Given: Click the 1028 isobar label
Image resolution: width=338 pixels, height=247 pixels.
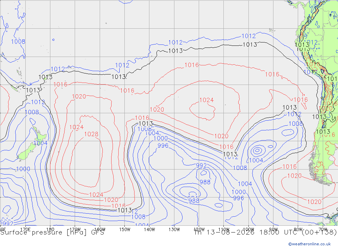Looking at the screenshot, I should [x=91, y=134].
